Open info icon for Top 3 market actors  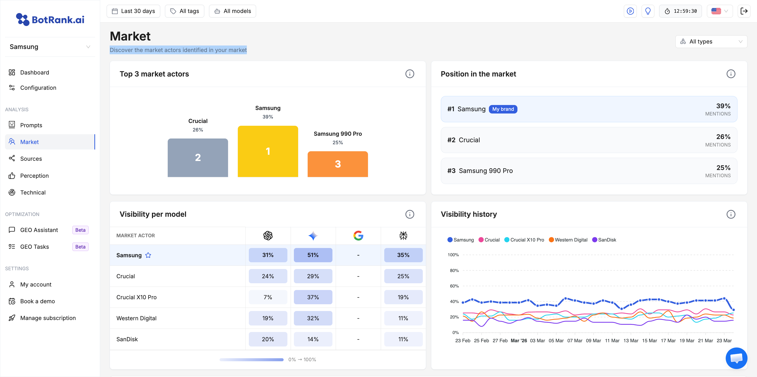[x=410, y=74]
